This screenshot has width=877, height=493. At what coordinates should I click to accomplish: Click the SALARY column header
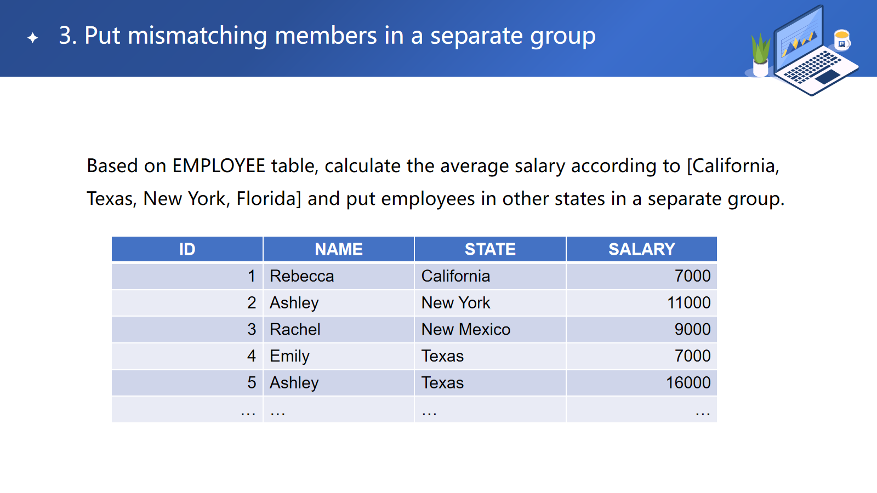[x=641, y=249]
